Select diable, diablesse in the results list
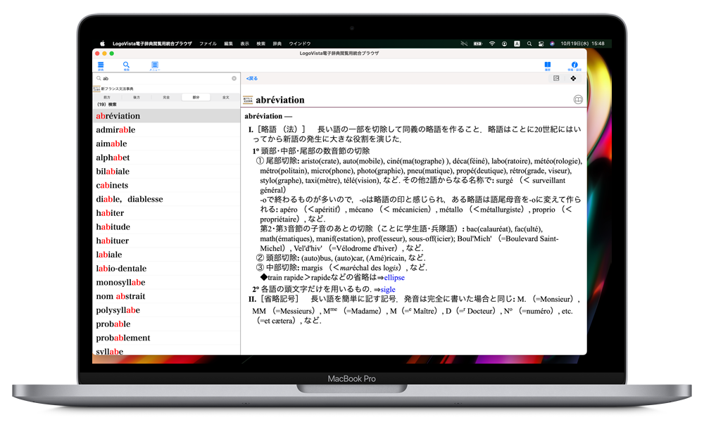Viewport: 704px width, 422px height. coord(166,199)
